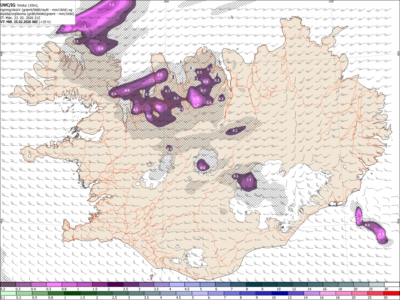Select the light gray 25 swatch in upper scale
The image size is (400, 300).
(x=376, y=285)
